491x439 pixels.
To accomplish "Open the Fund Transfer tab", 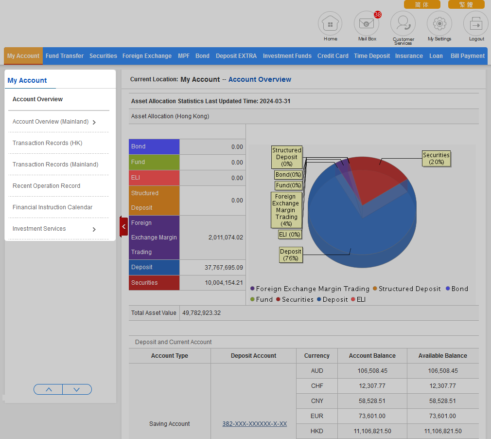I will tap(65, 56).
